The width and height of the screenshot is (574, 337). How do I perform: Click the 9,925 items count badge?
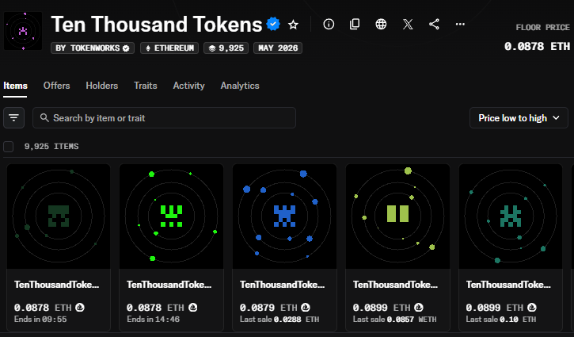[x=226, y=48]
